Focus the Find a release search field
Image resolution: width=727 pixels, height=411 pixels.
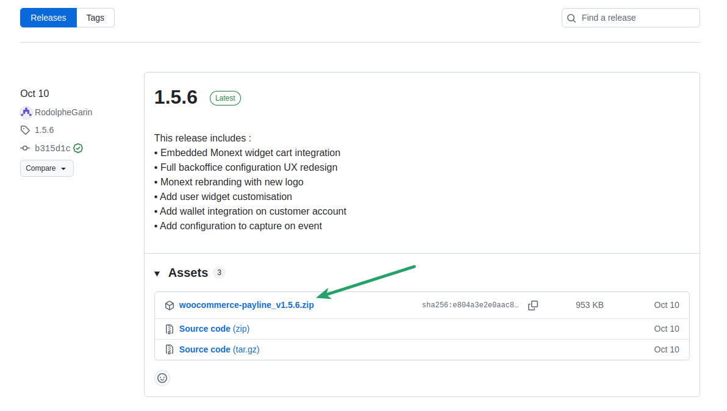coord(631,18)
